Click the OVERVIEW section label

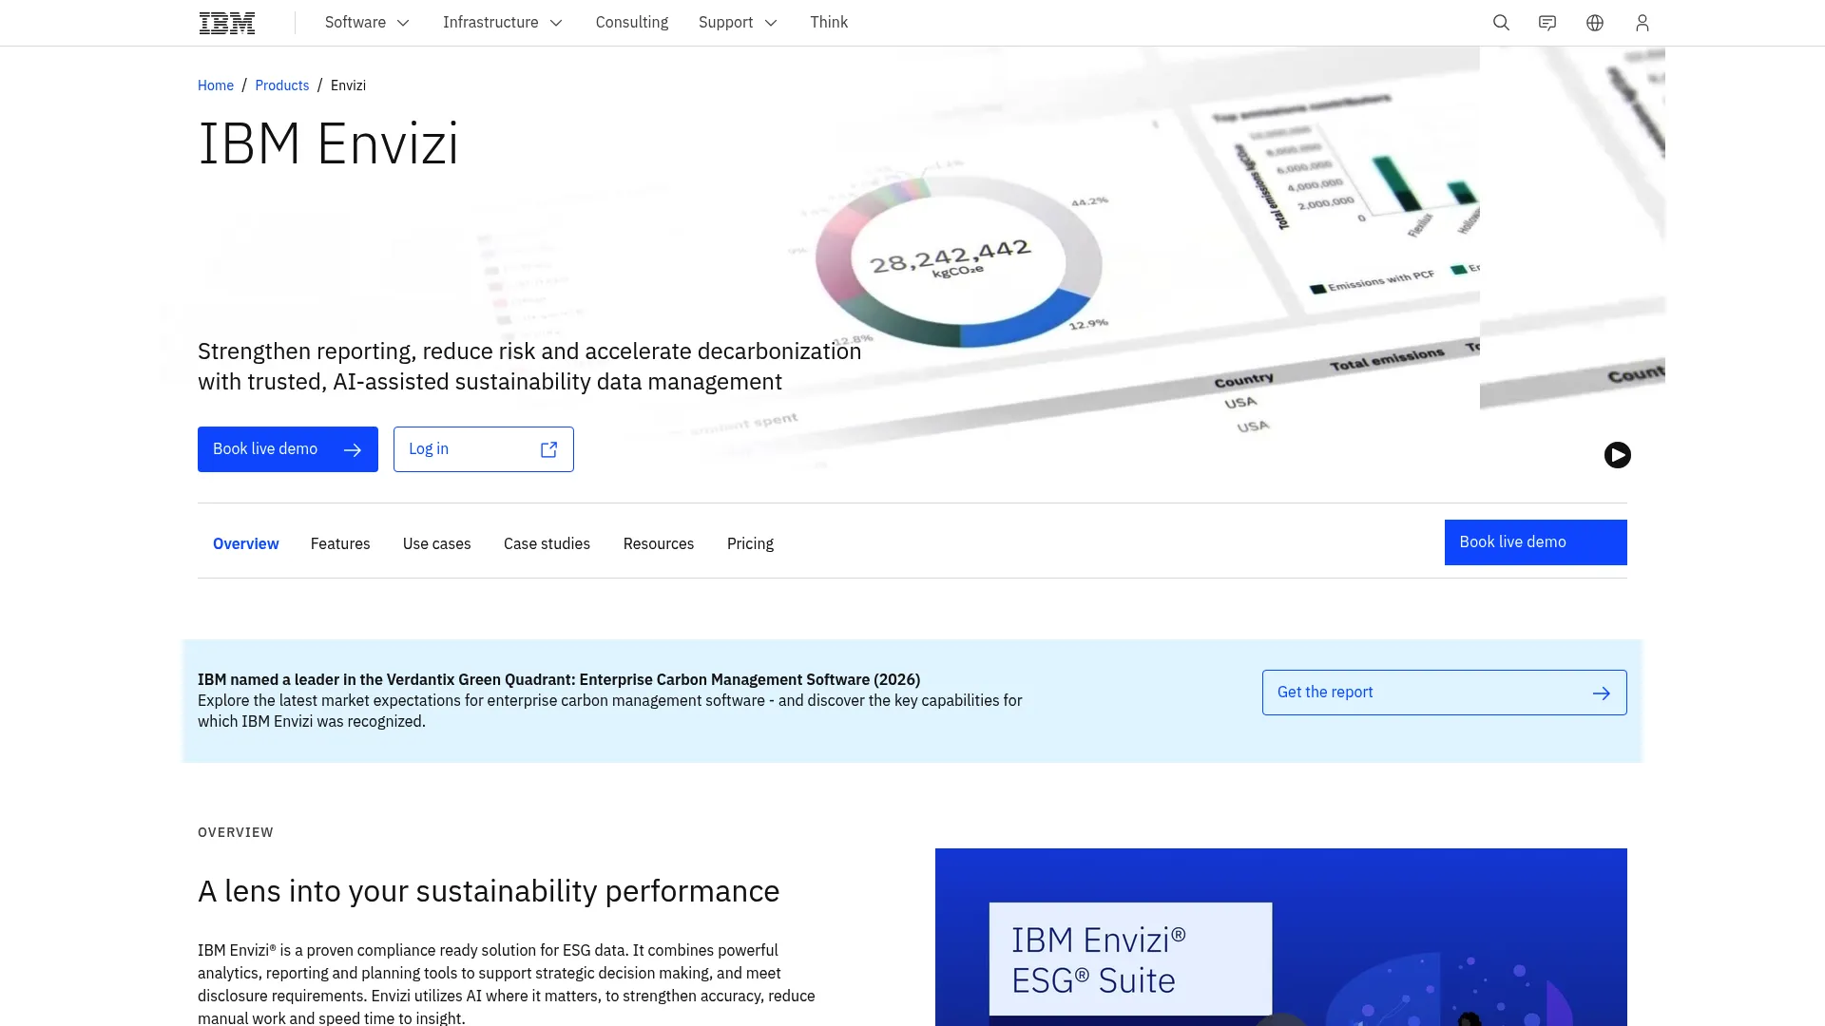pos(236,832)
